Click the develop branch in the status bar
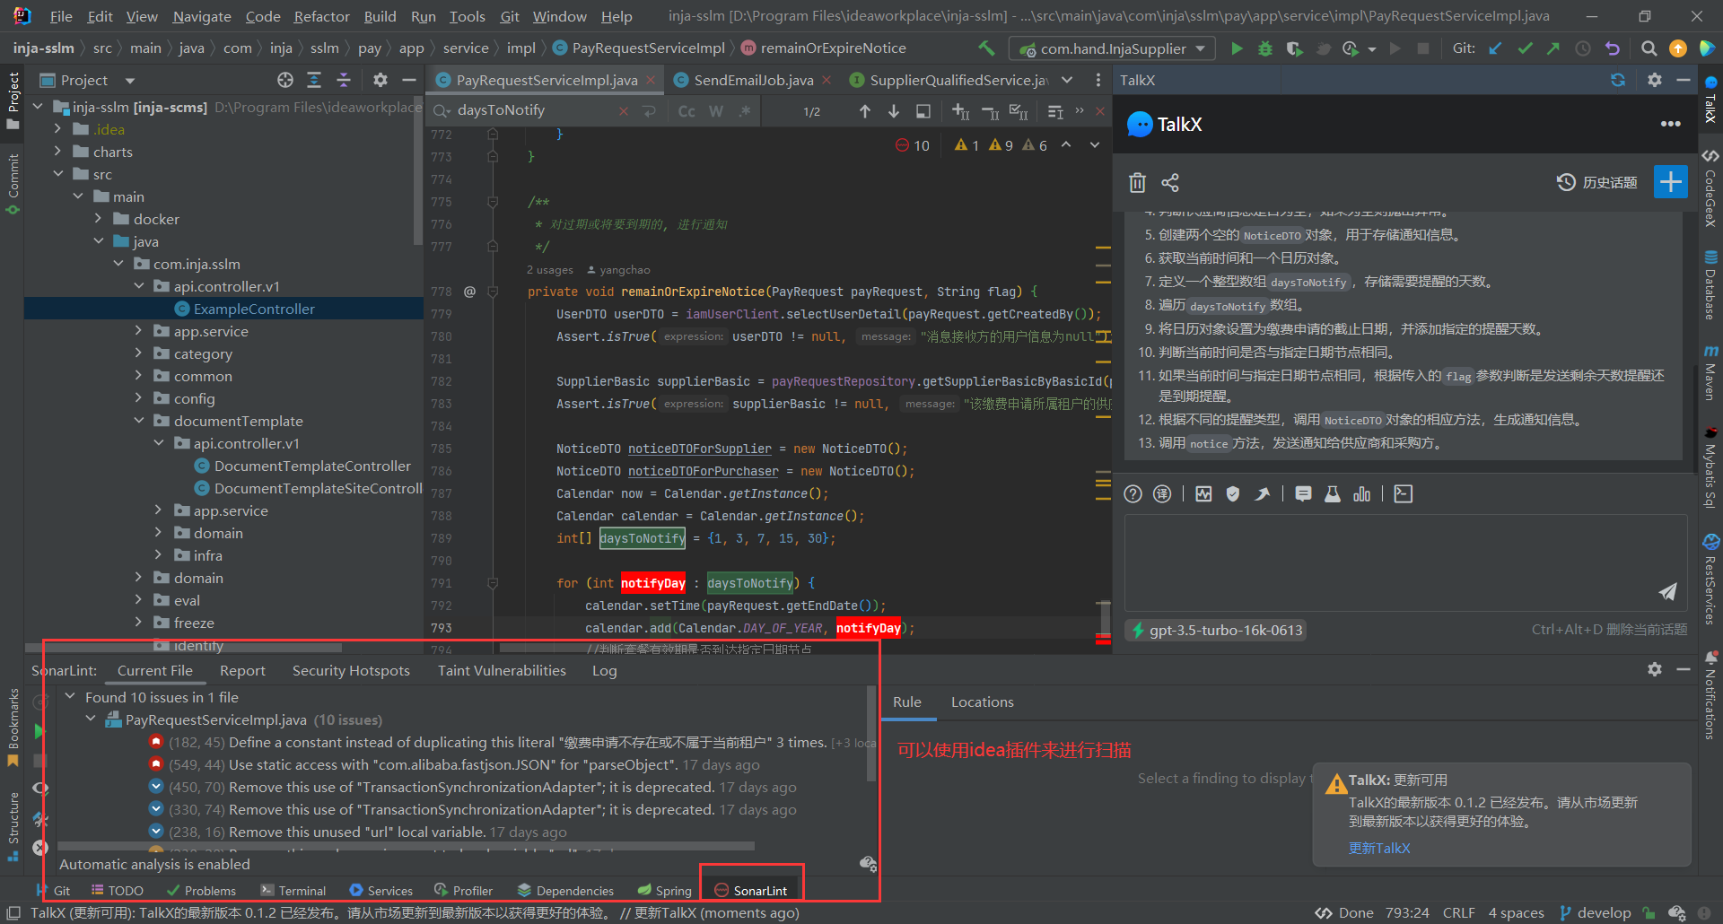Viewport: 1723px width, 924px height. [1596, 912]
